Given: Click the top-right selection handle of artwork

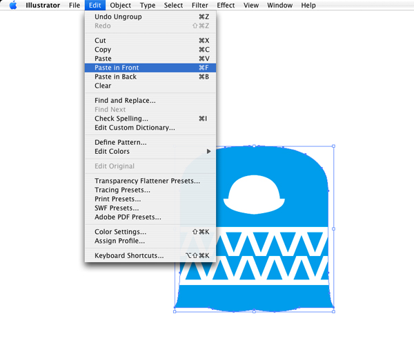Looking at the screenshot, I should 333,146.
